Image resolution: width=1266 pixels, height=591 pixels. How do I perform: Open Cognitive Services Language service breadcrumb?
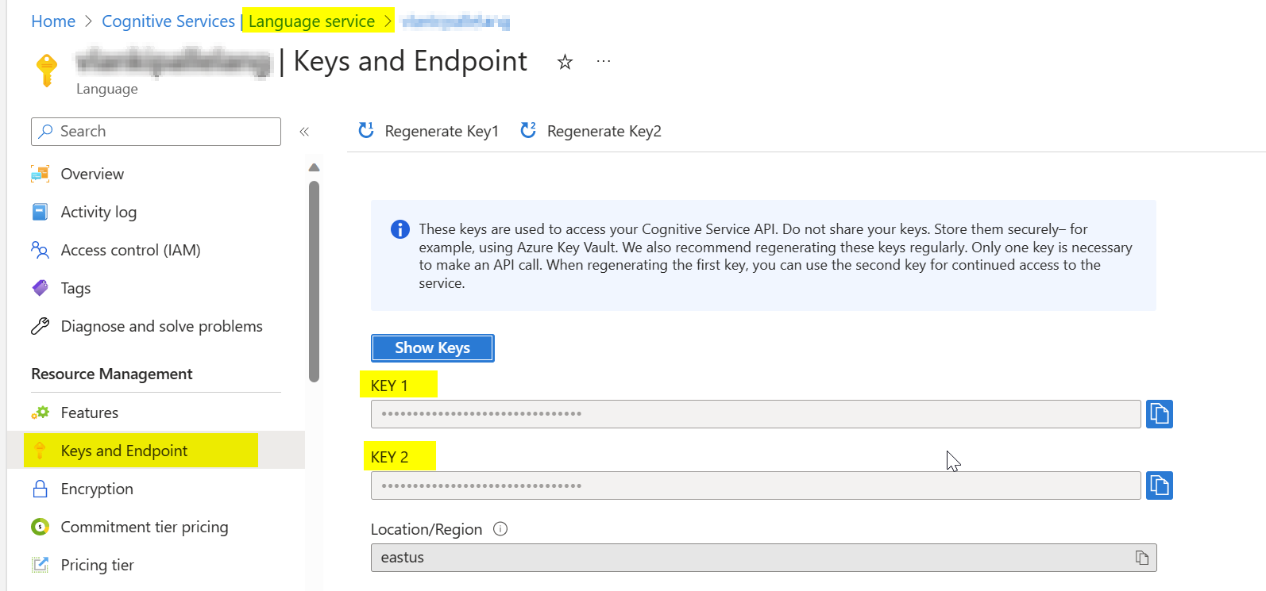(x=238, y=21)
